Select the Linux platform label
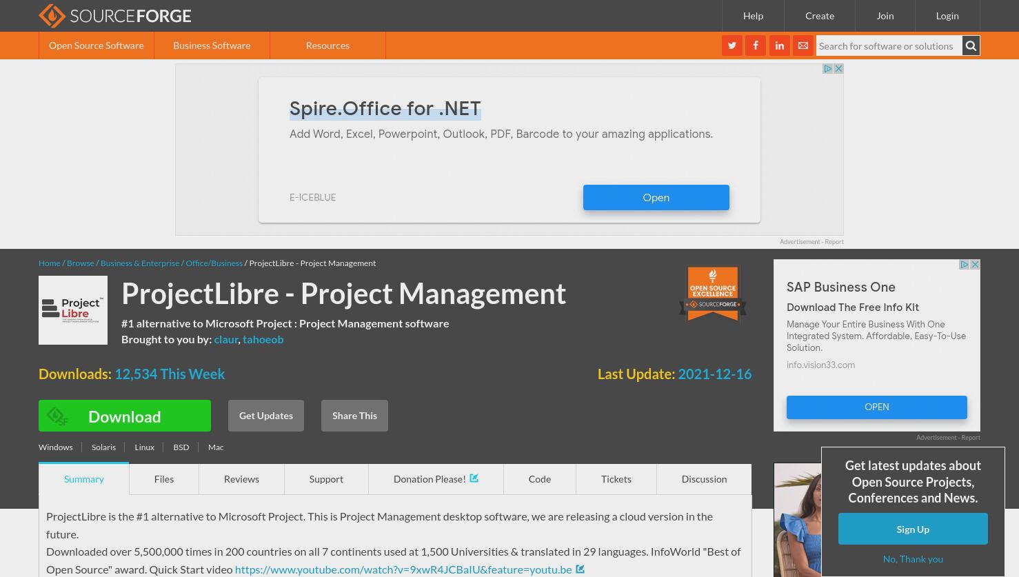This screenshot has width=1019, height=577. click(144, 447)
